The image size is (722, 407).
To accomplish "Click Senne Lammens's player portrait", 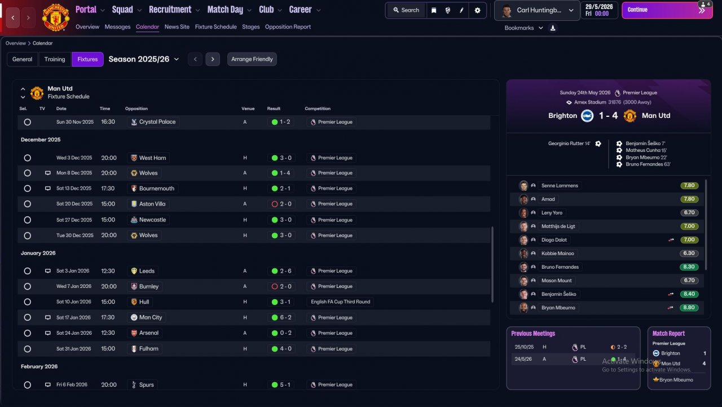I will 523,186.
